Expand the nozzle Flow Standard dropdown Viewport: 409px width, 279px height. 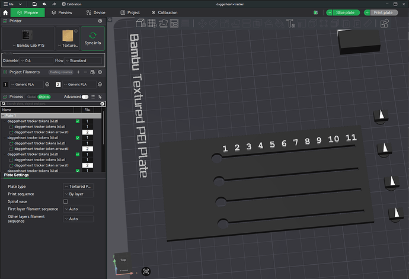point(83,61)
